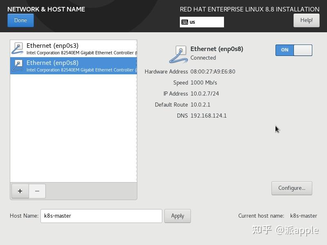Click inside the Host Name input field
The width and height of the screenshot is (327, 245).
101,216
